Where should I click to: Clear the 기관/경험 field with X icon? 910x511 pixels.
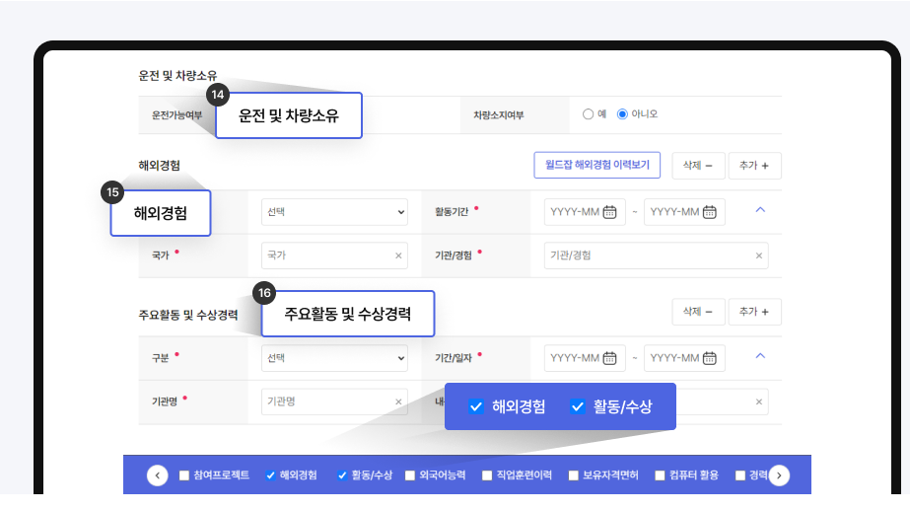758,255
